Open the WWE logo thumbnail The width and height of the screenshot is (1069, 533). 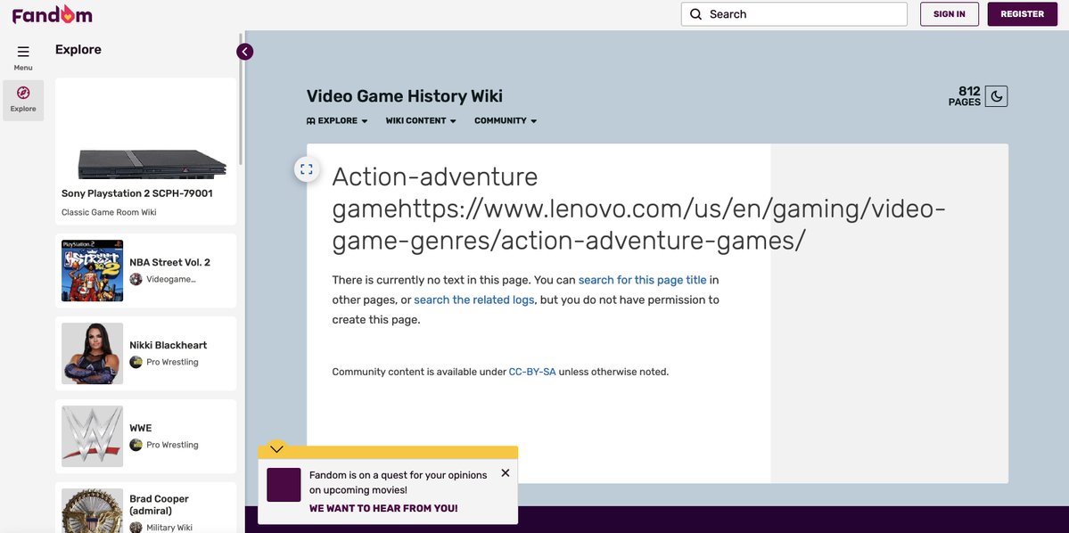[x=92, y=437]
